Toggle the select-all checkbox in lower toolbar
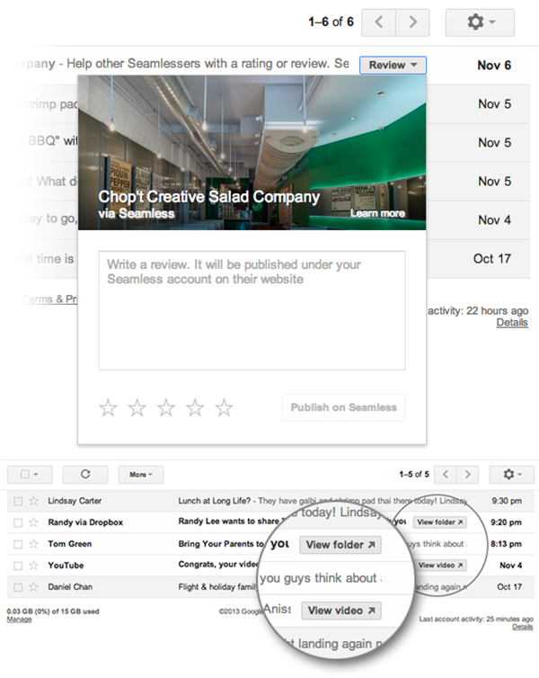 pos(25,475)
